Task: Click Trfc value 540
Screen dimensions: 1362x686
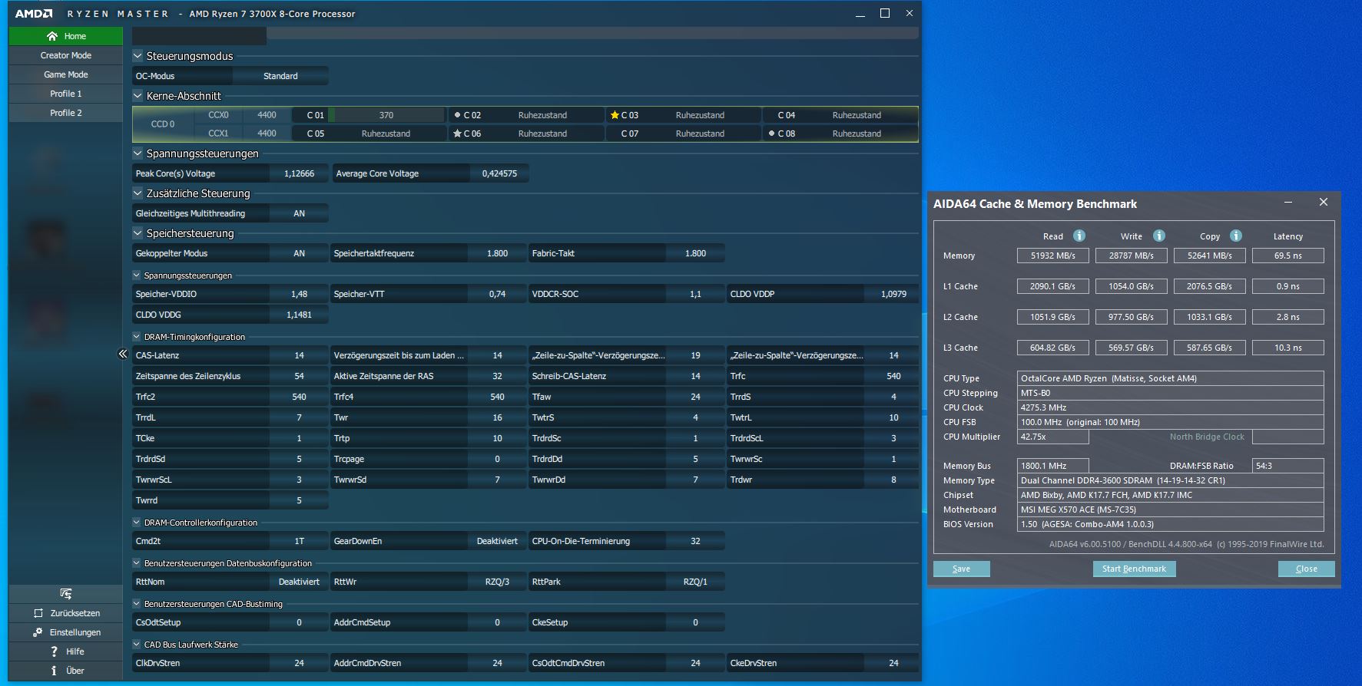Action: [893, 376]
